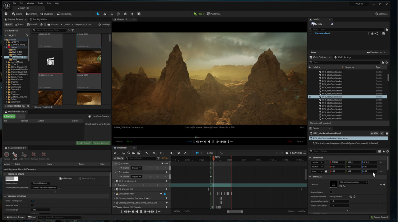Click the Render (Local) button
This screenshot has width=398, height=222.
(84, 143)
